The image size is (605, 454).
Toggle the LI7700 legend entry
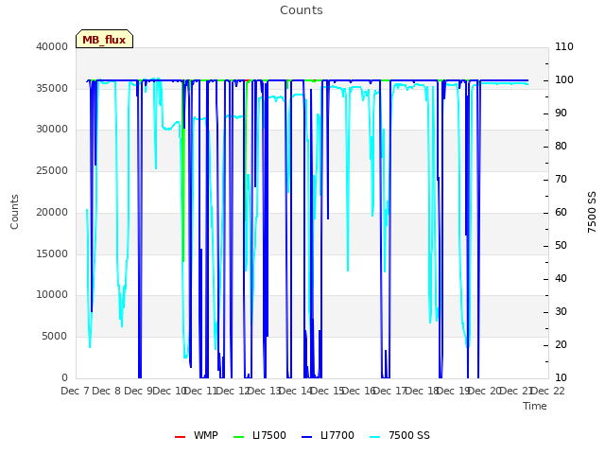click(328, 435)
